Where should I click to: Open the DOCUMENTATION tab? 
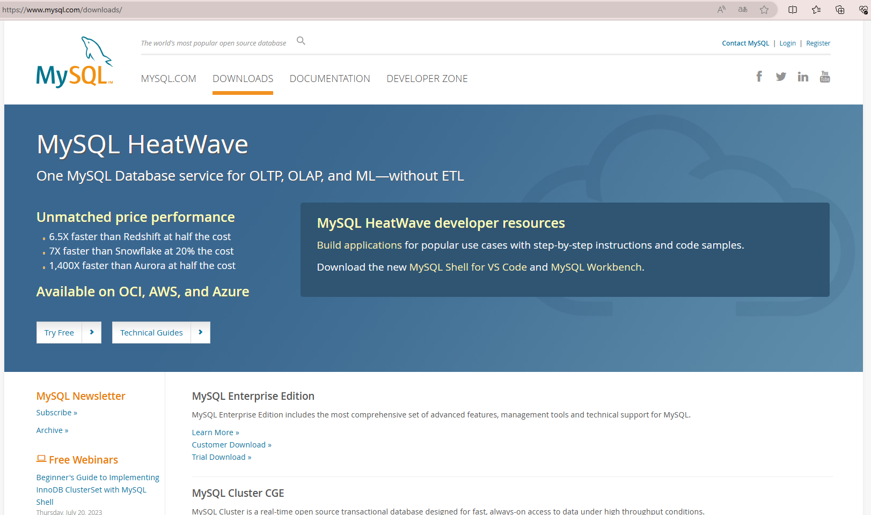(x=330, y=79)
